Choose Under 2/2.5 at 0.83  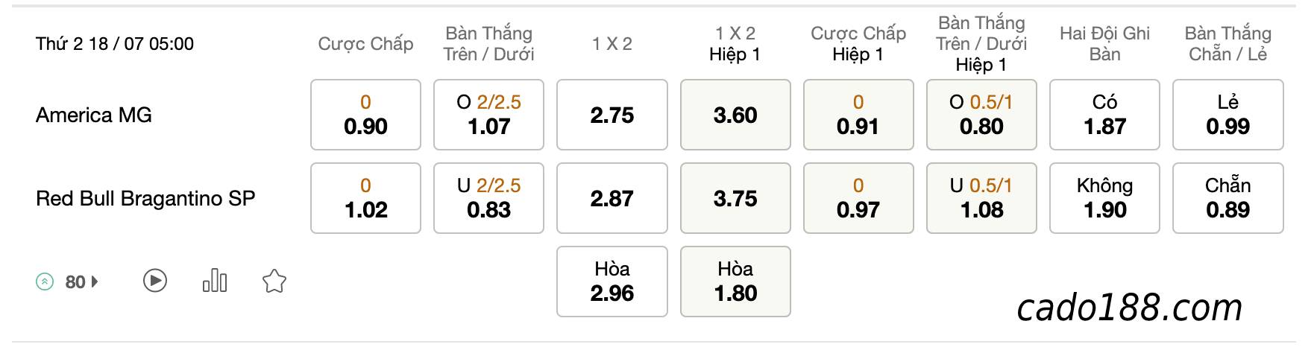click(488, 198)
